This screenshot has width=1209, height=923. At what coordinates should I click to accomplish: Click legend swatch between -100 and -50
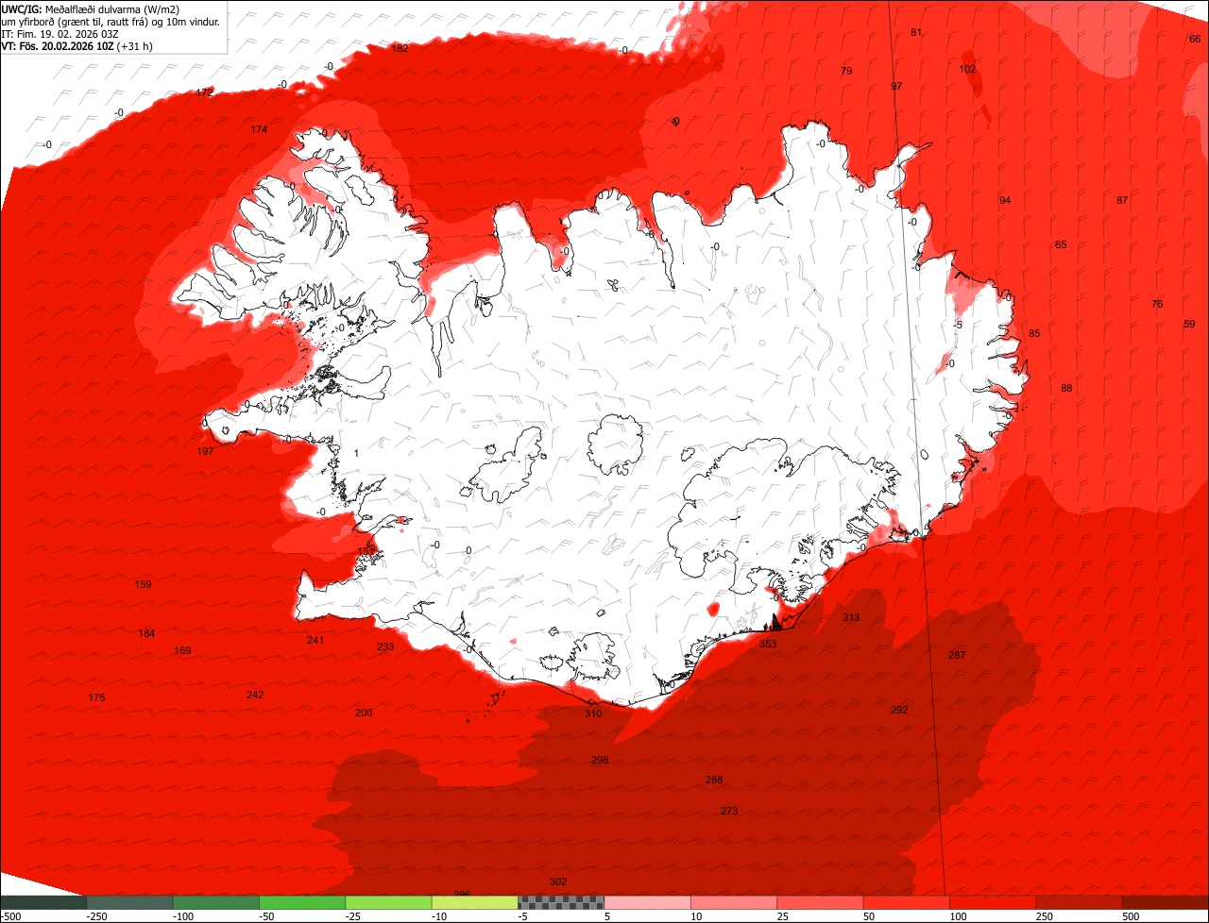click(215, 901)
